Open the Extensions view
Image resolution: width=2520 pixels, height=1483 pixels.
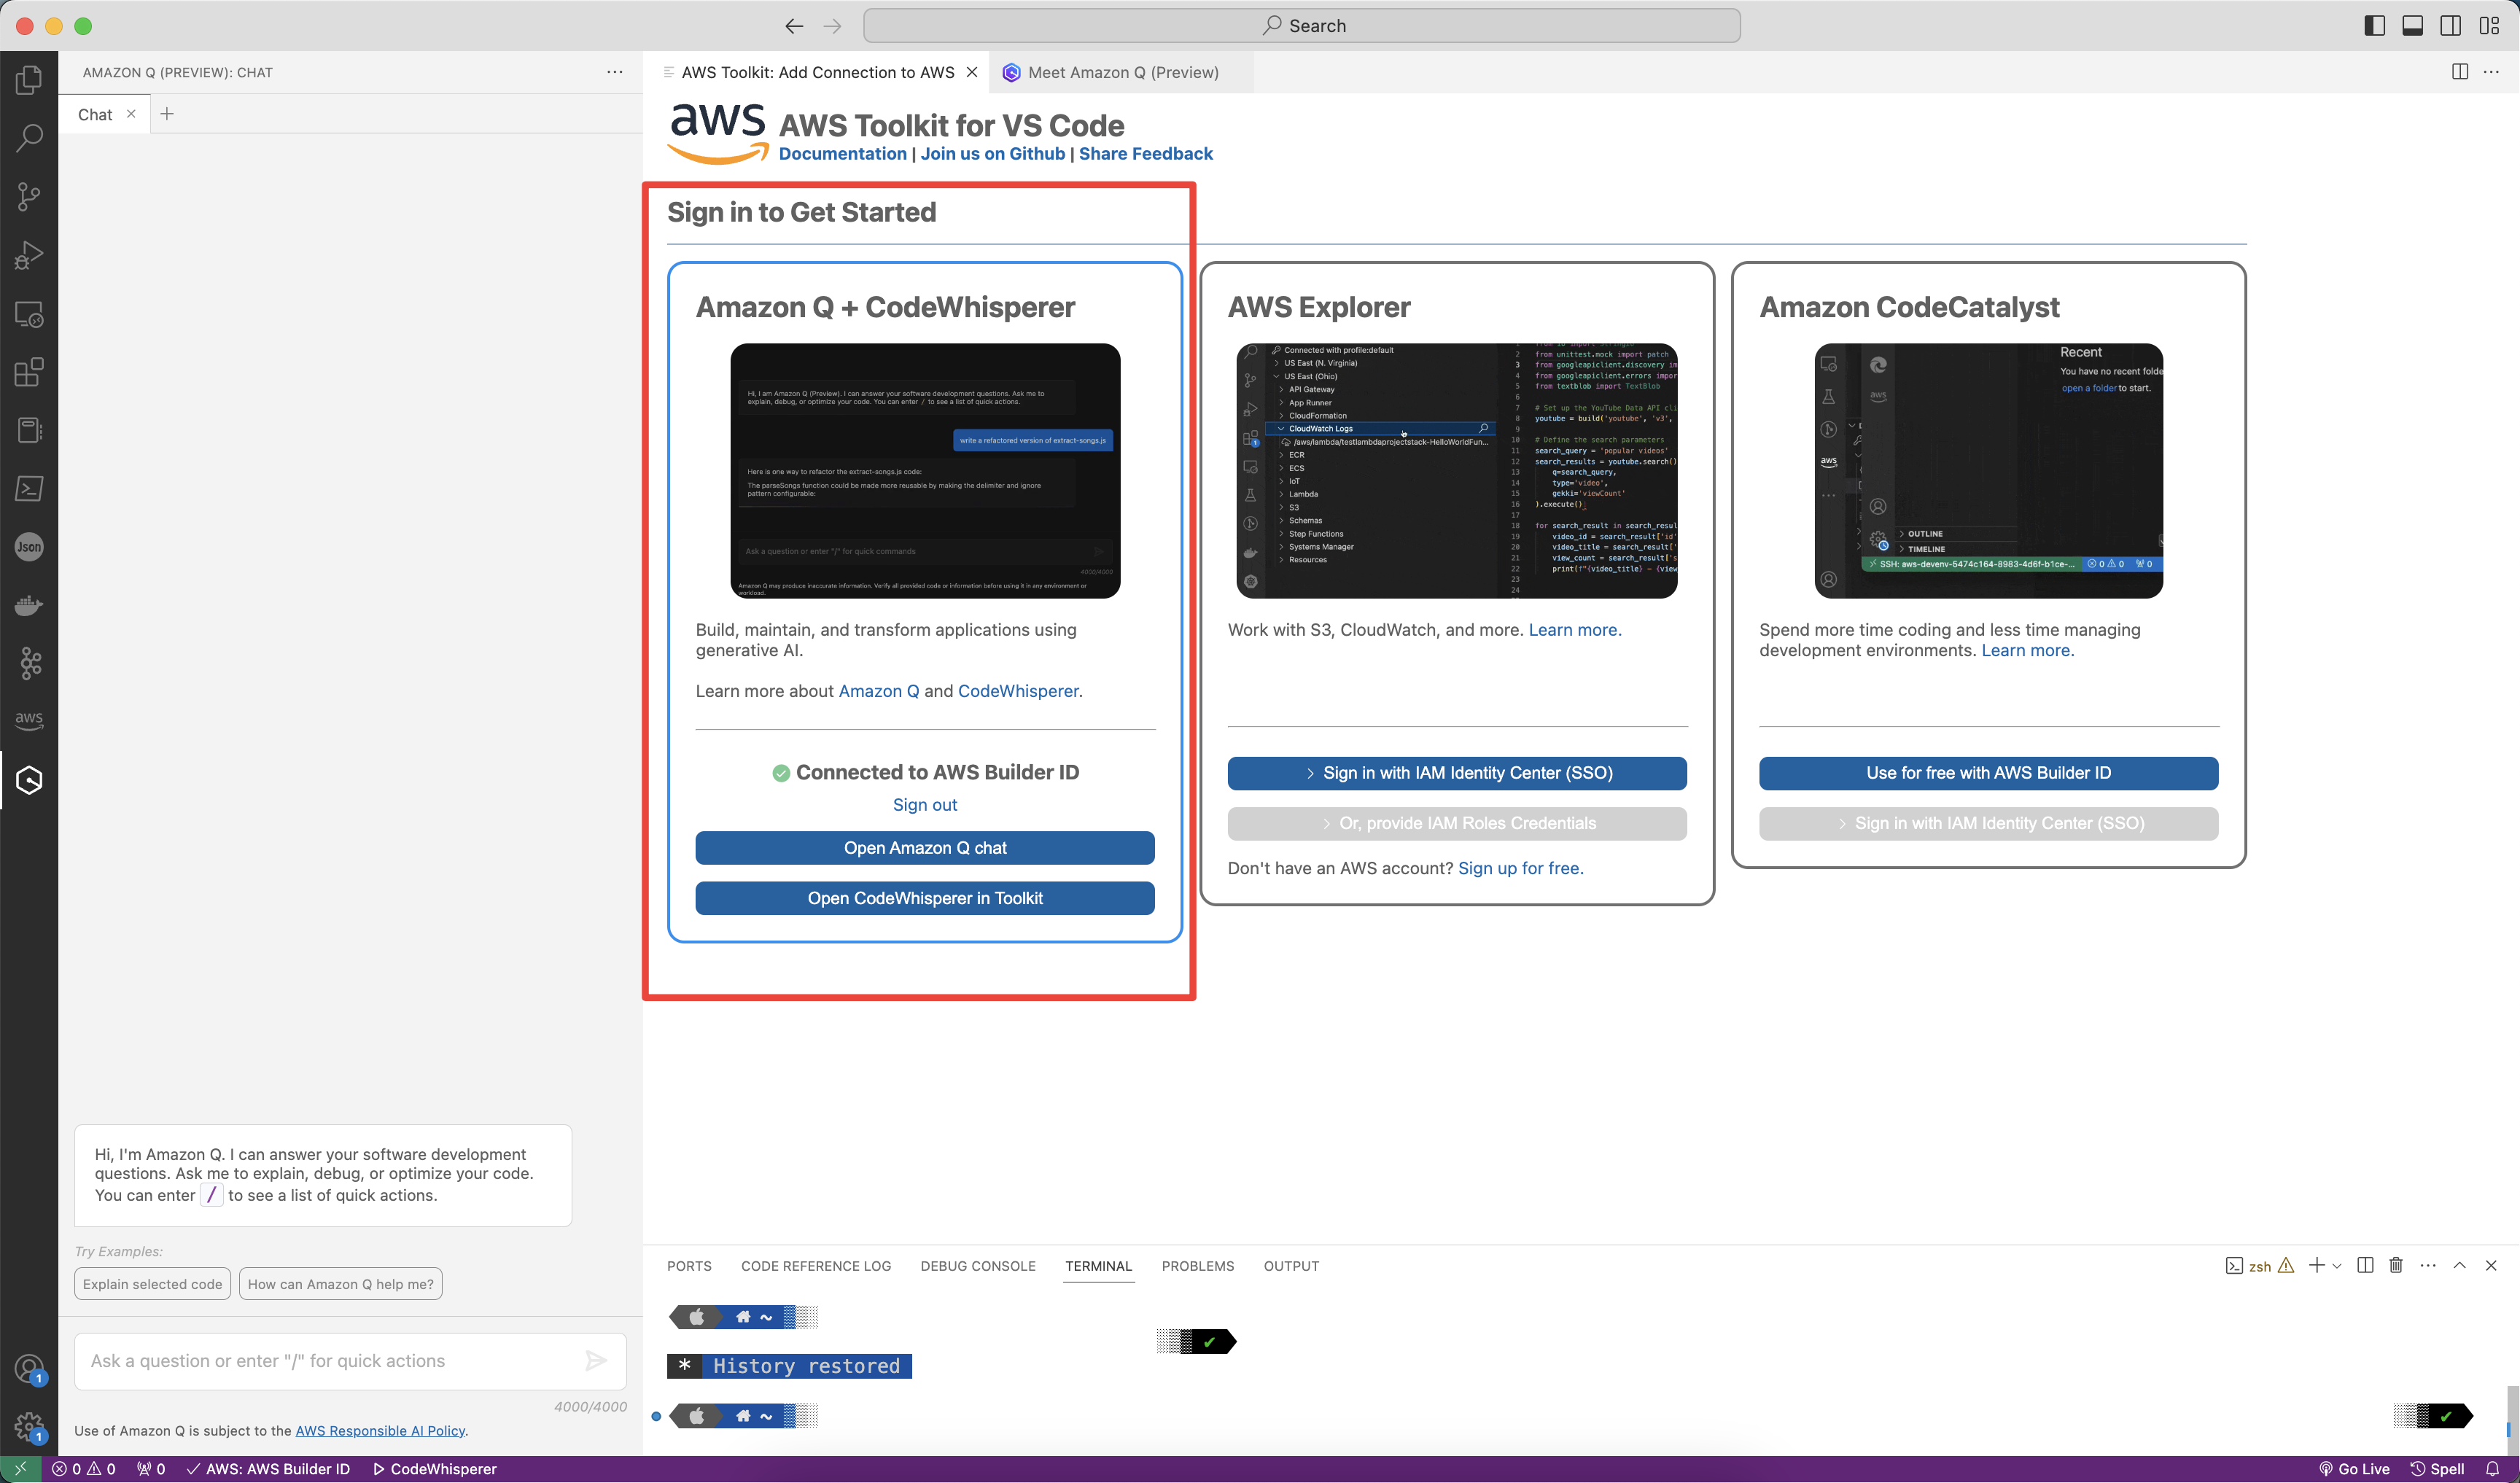tap(29, 372)
